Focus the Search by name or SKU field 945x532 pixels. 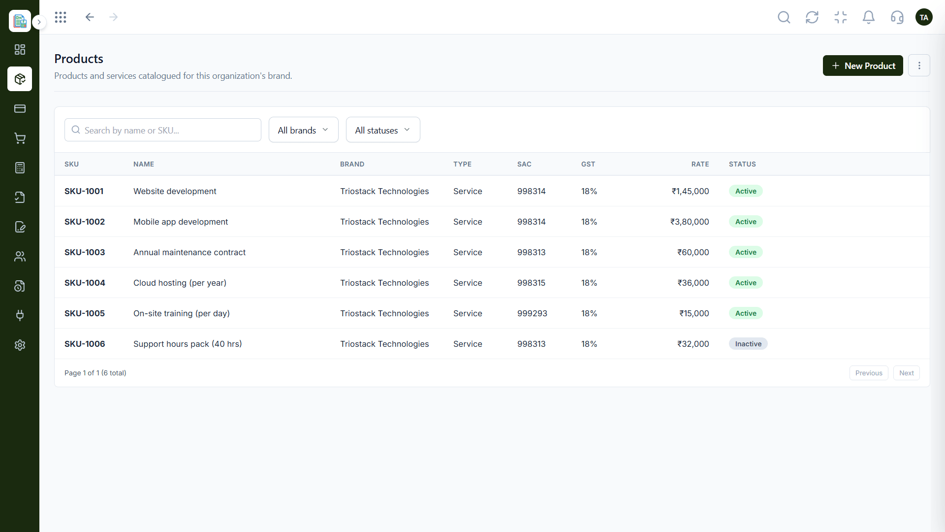pos(163,130)
